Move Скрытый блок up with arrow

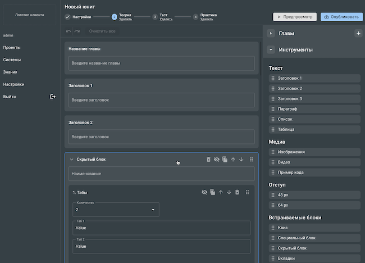coord(233,160)
